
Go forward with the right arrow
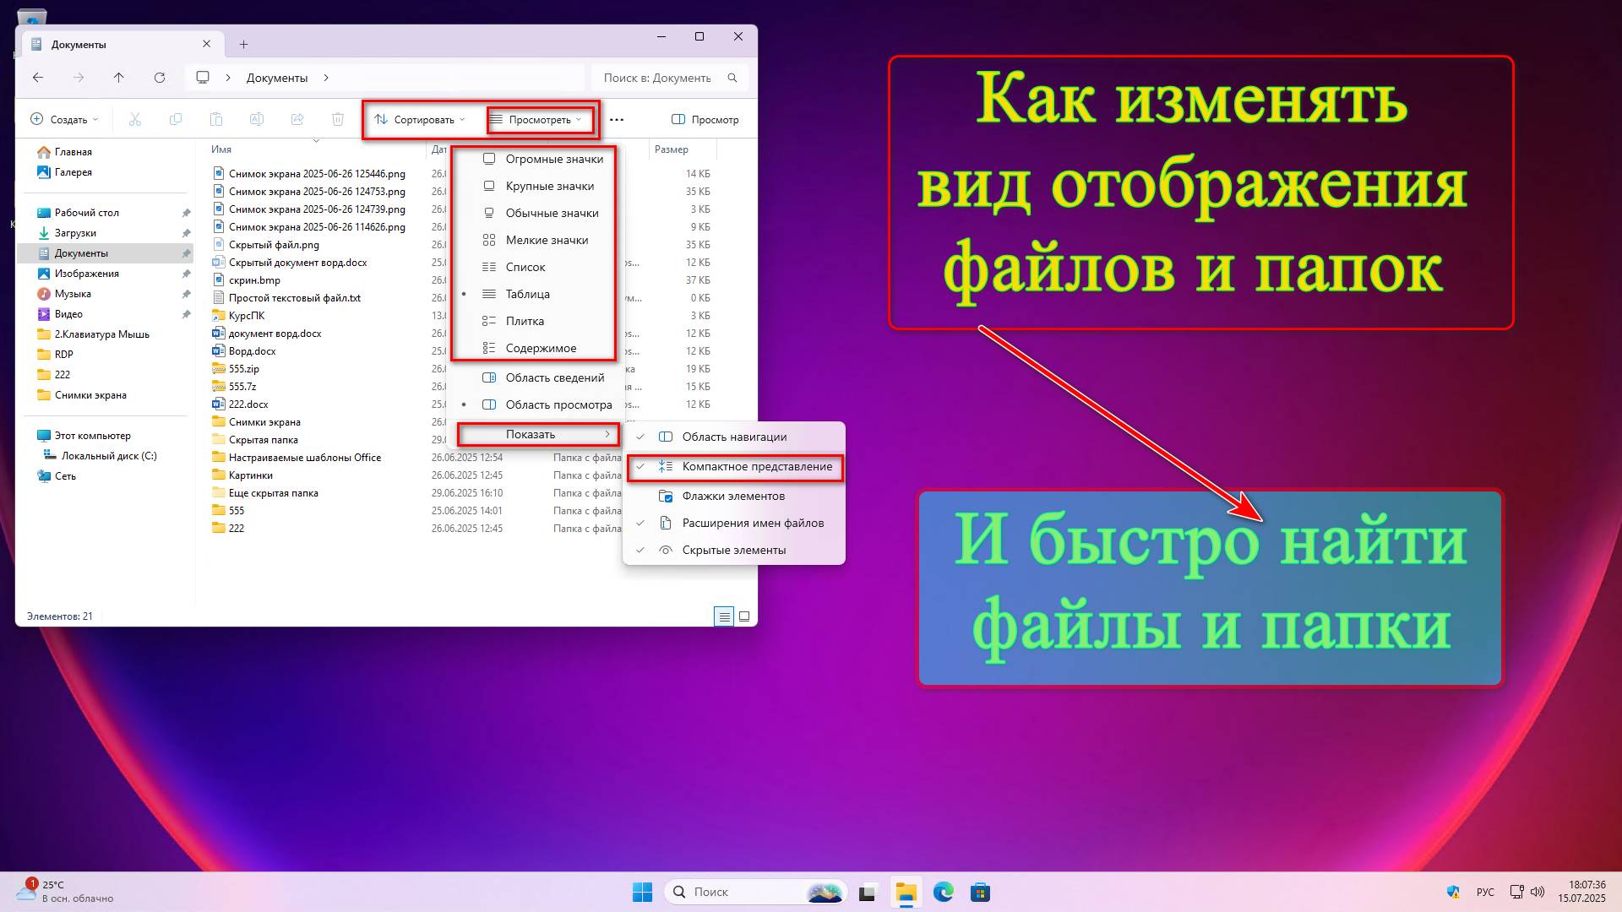click(79, 78)
